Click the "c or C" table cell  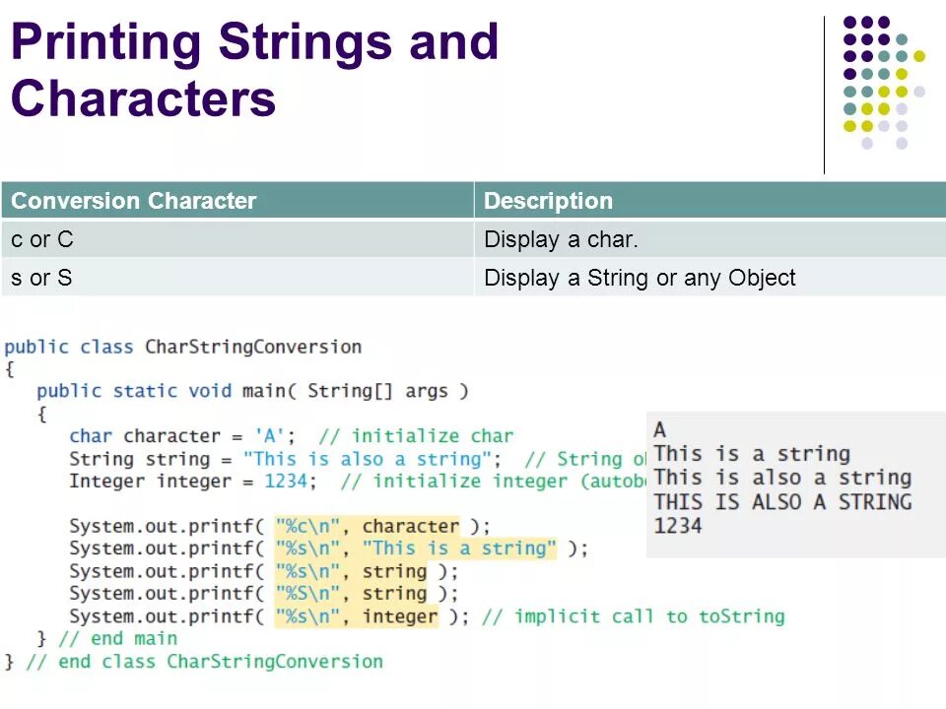tap(237, 239)
